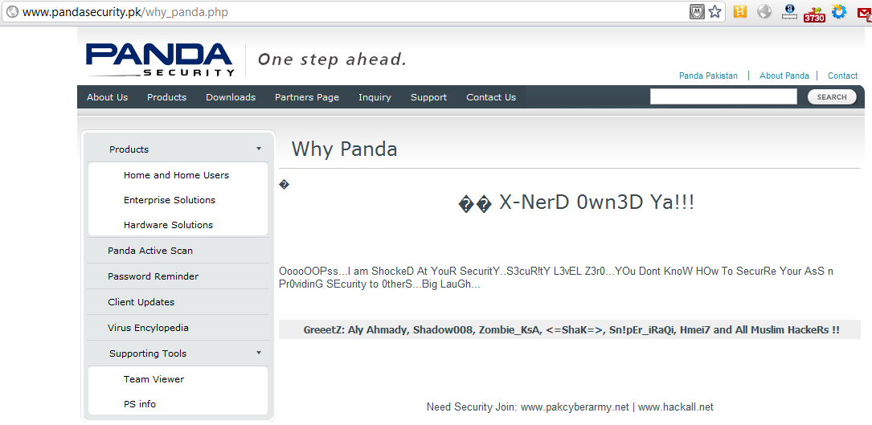The width and height of the screenshot is (872, 425).
Task: Open the bird extension showing 3730
Action: [815, 14]
